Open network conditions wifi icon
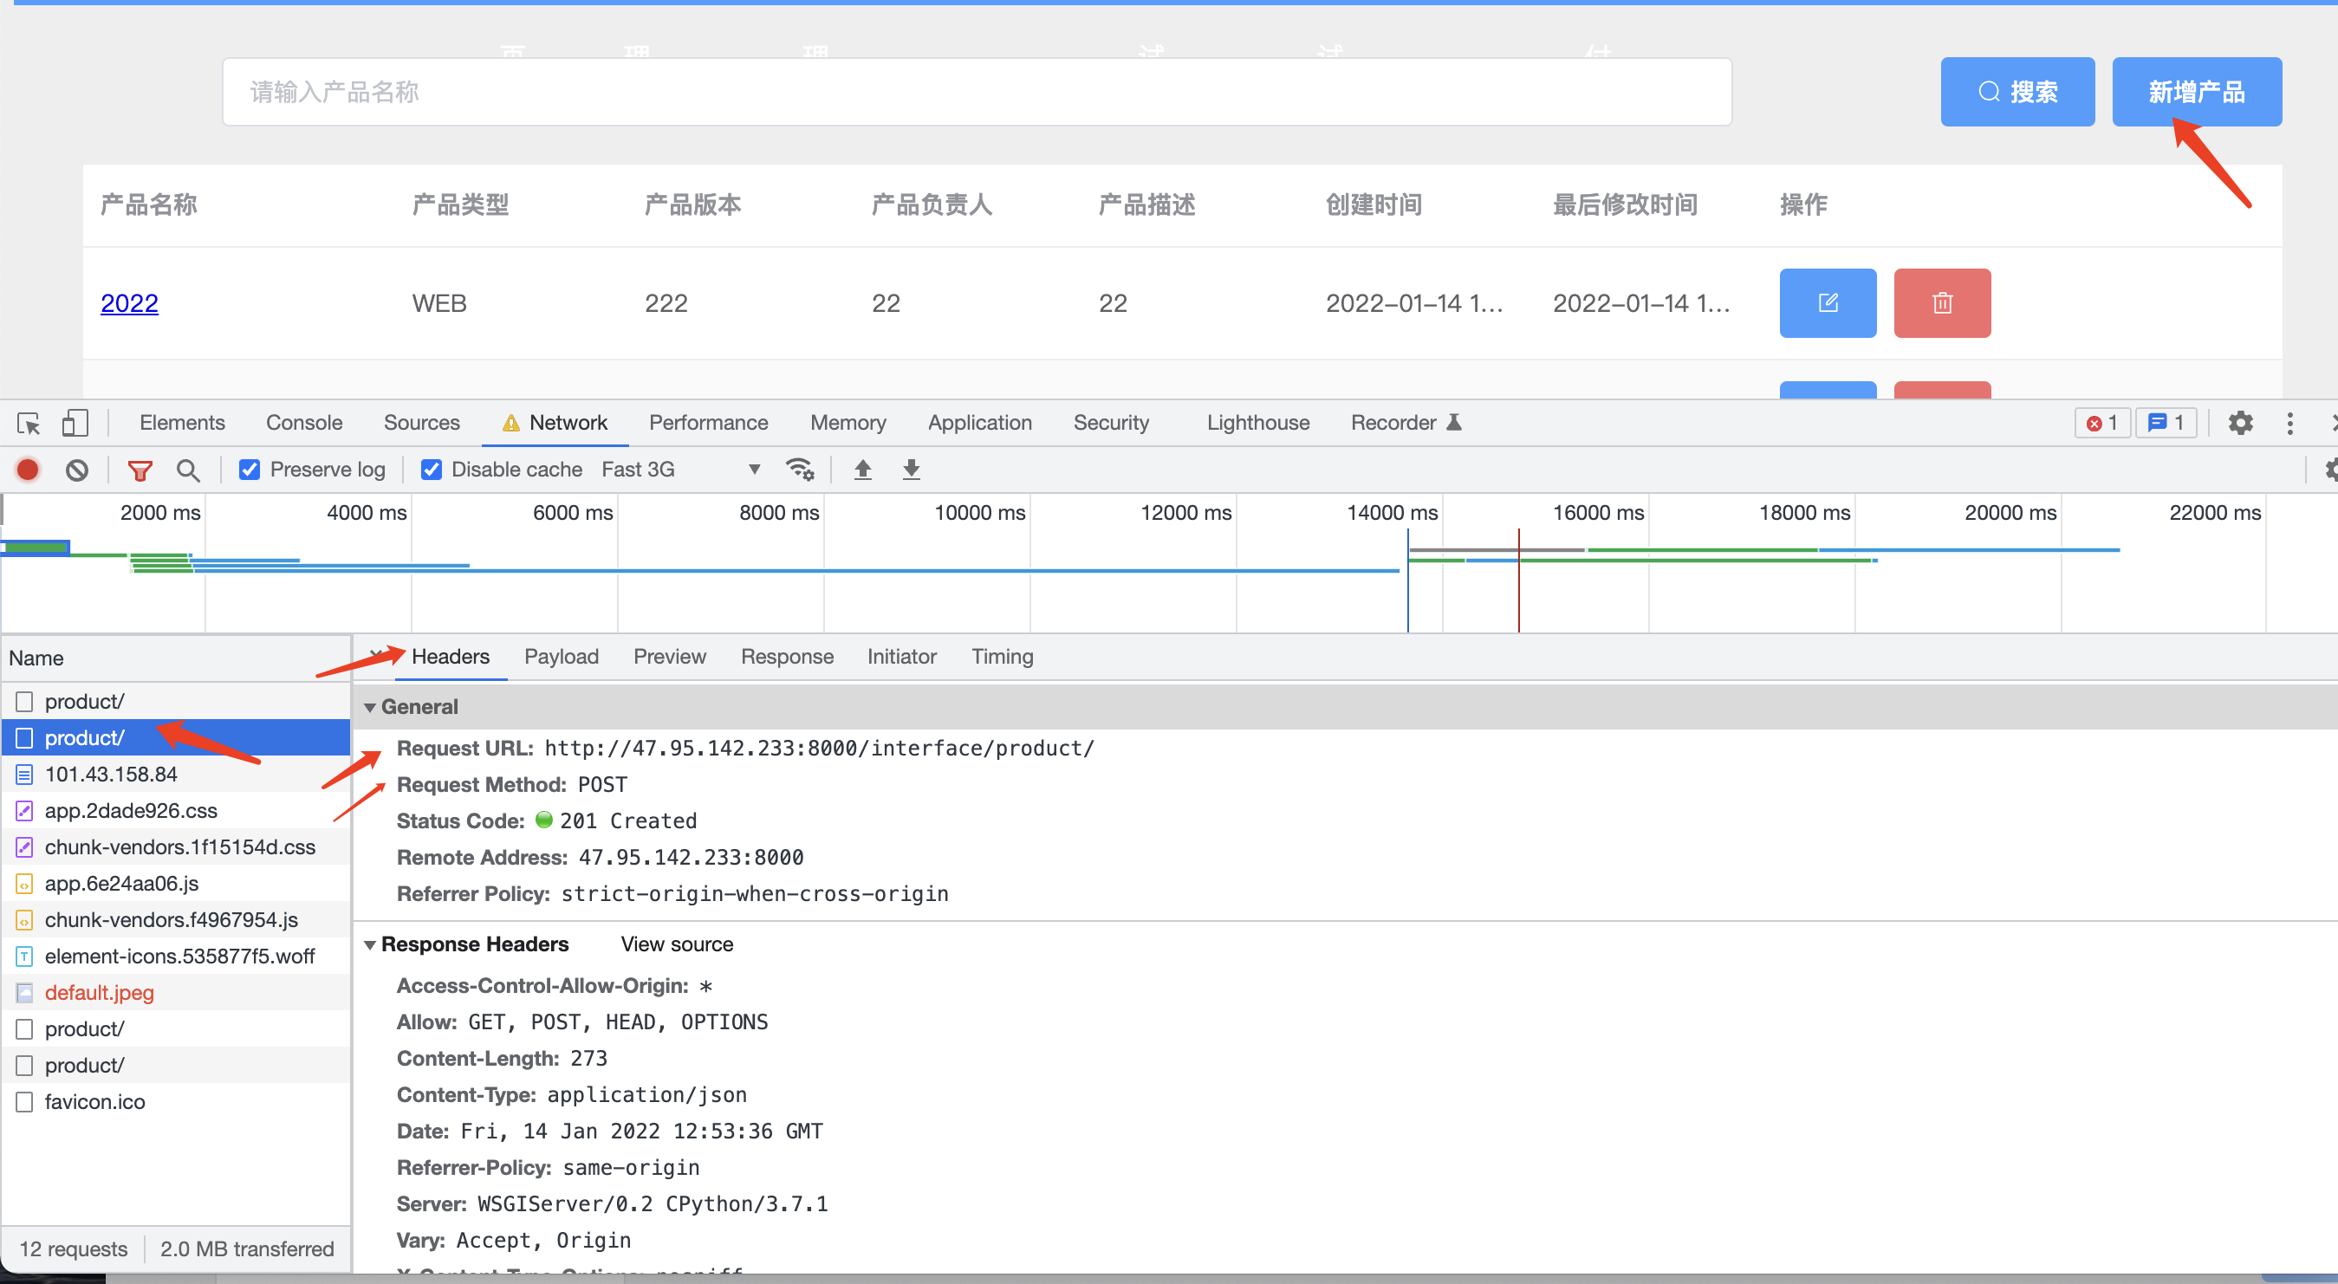The height and width of the screenshot is (1284, 2338). click(x=800, y=469)
